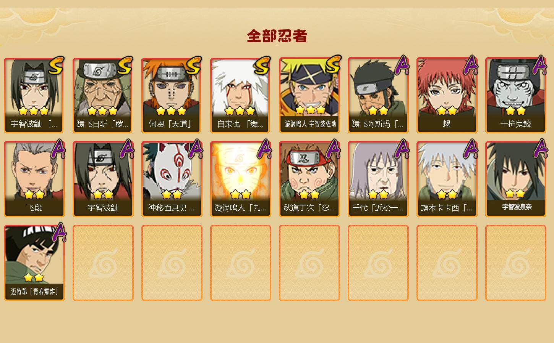
Task: Click the S rank badge on 佩恩 card
Action: pyautogui.click(x=194, y=65)
